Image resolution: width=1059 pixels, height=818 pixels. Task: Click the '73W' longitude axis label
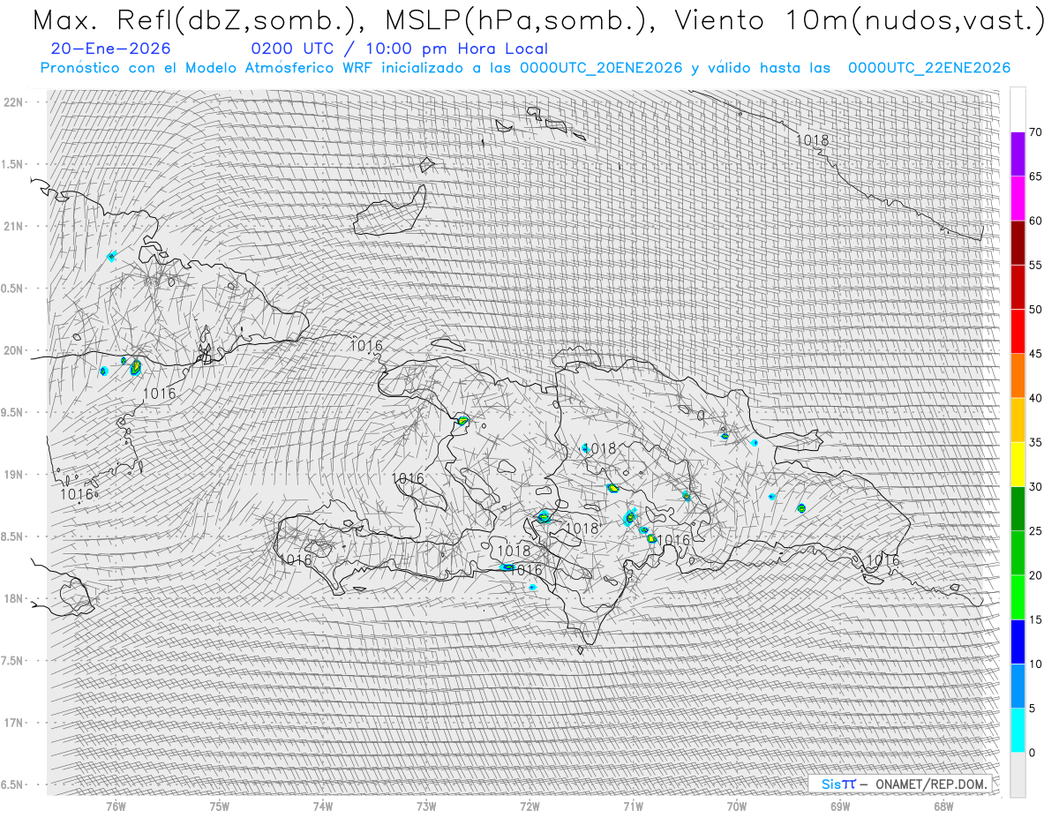(x=426, y=807)
